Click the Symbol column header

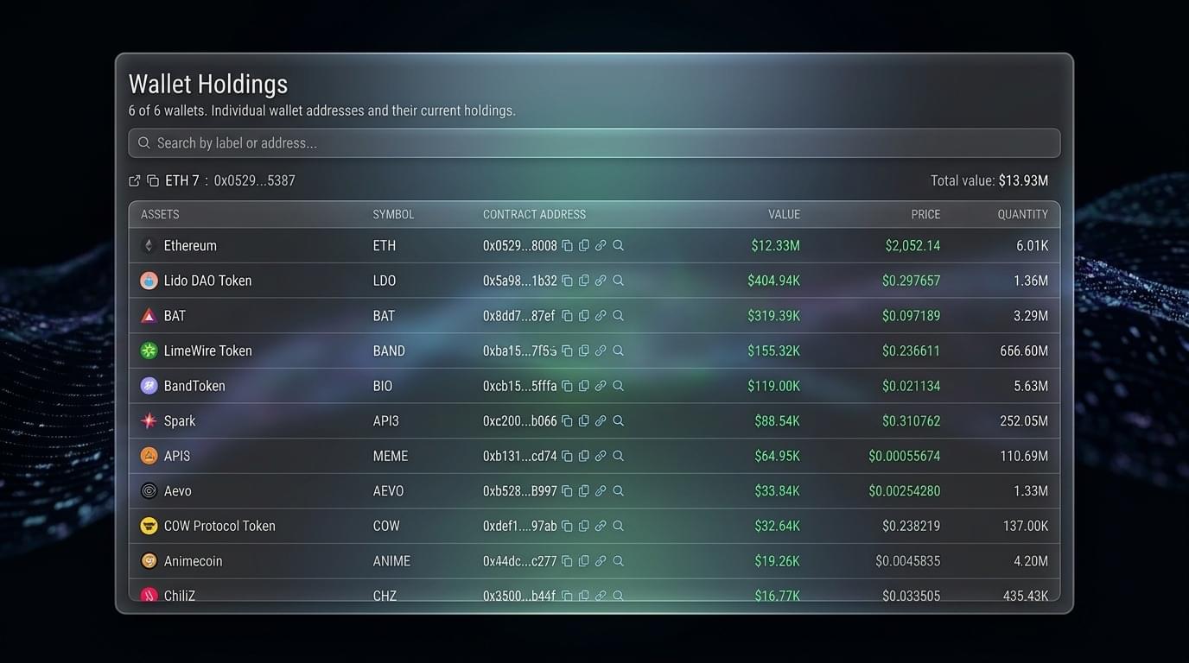(x=393, y=214)
